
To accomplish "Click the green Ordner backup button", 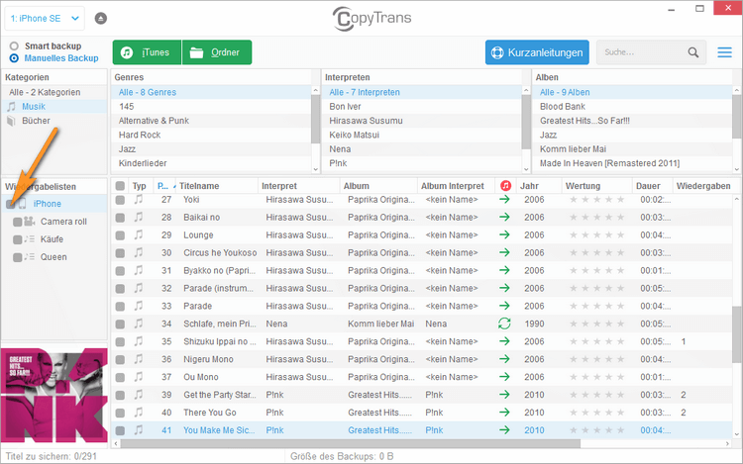I will click(x=217, y=52).
